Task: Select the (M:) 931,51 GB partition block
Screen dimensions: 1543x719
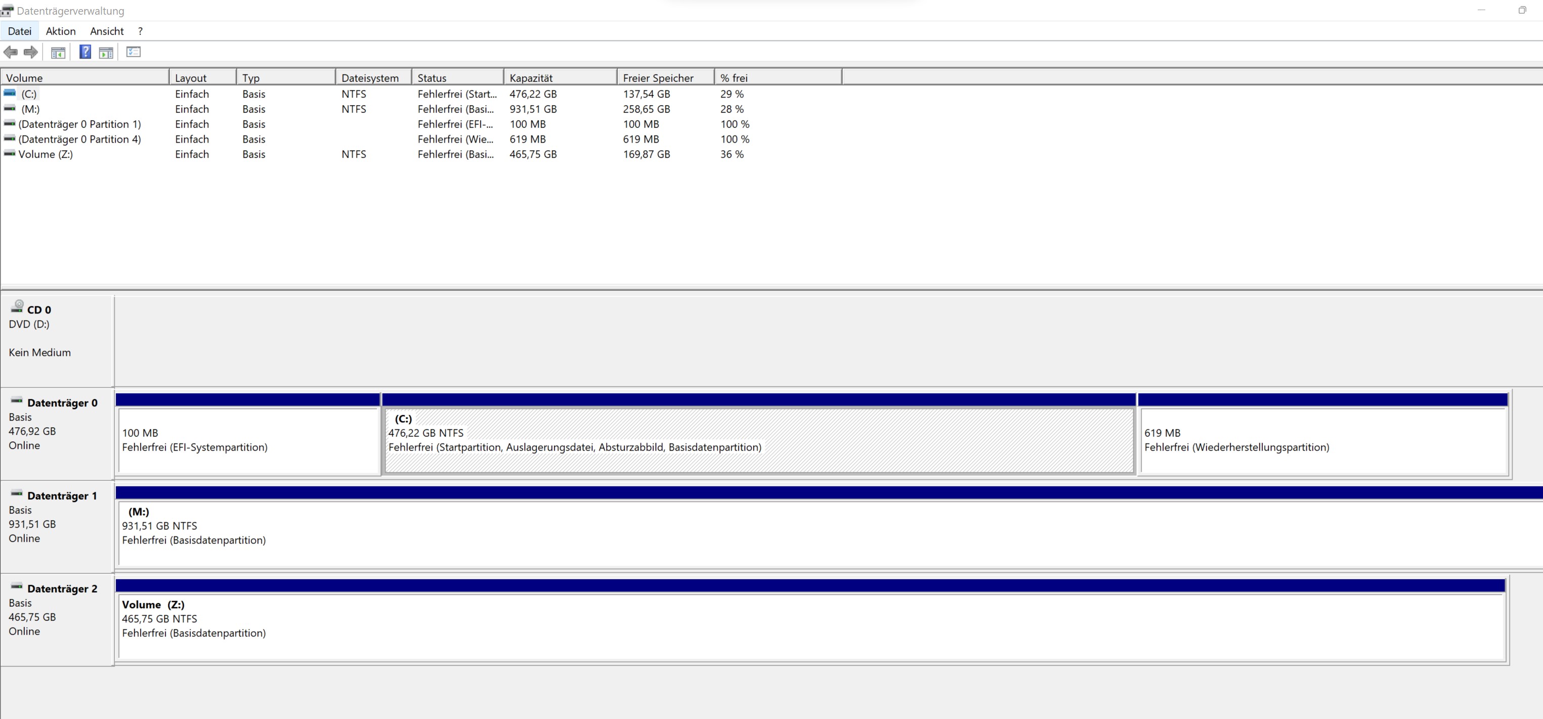Action: pyautogui.click(x=827, y=533)
